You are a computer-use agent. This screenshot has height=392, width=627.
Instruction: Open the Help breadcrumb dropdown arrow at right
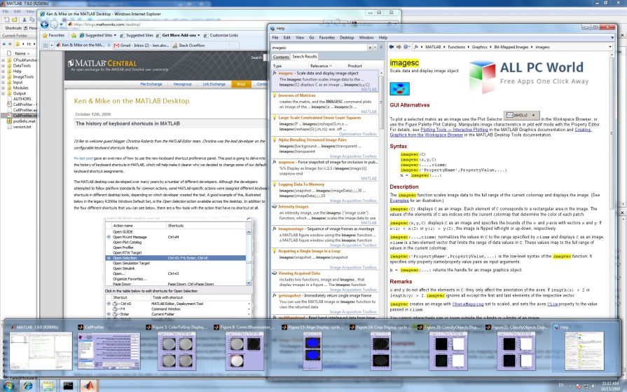(x=610, y=47)
